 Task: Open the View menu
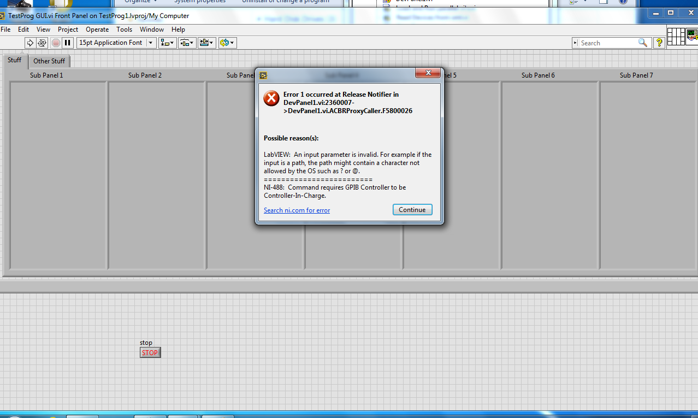pos(43,30)
